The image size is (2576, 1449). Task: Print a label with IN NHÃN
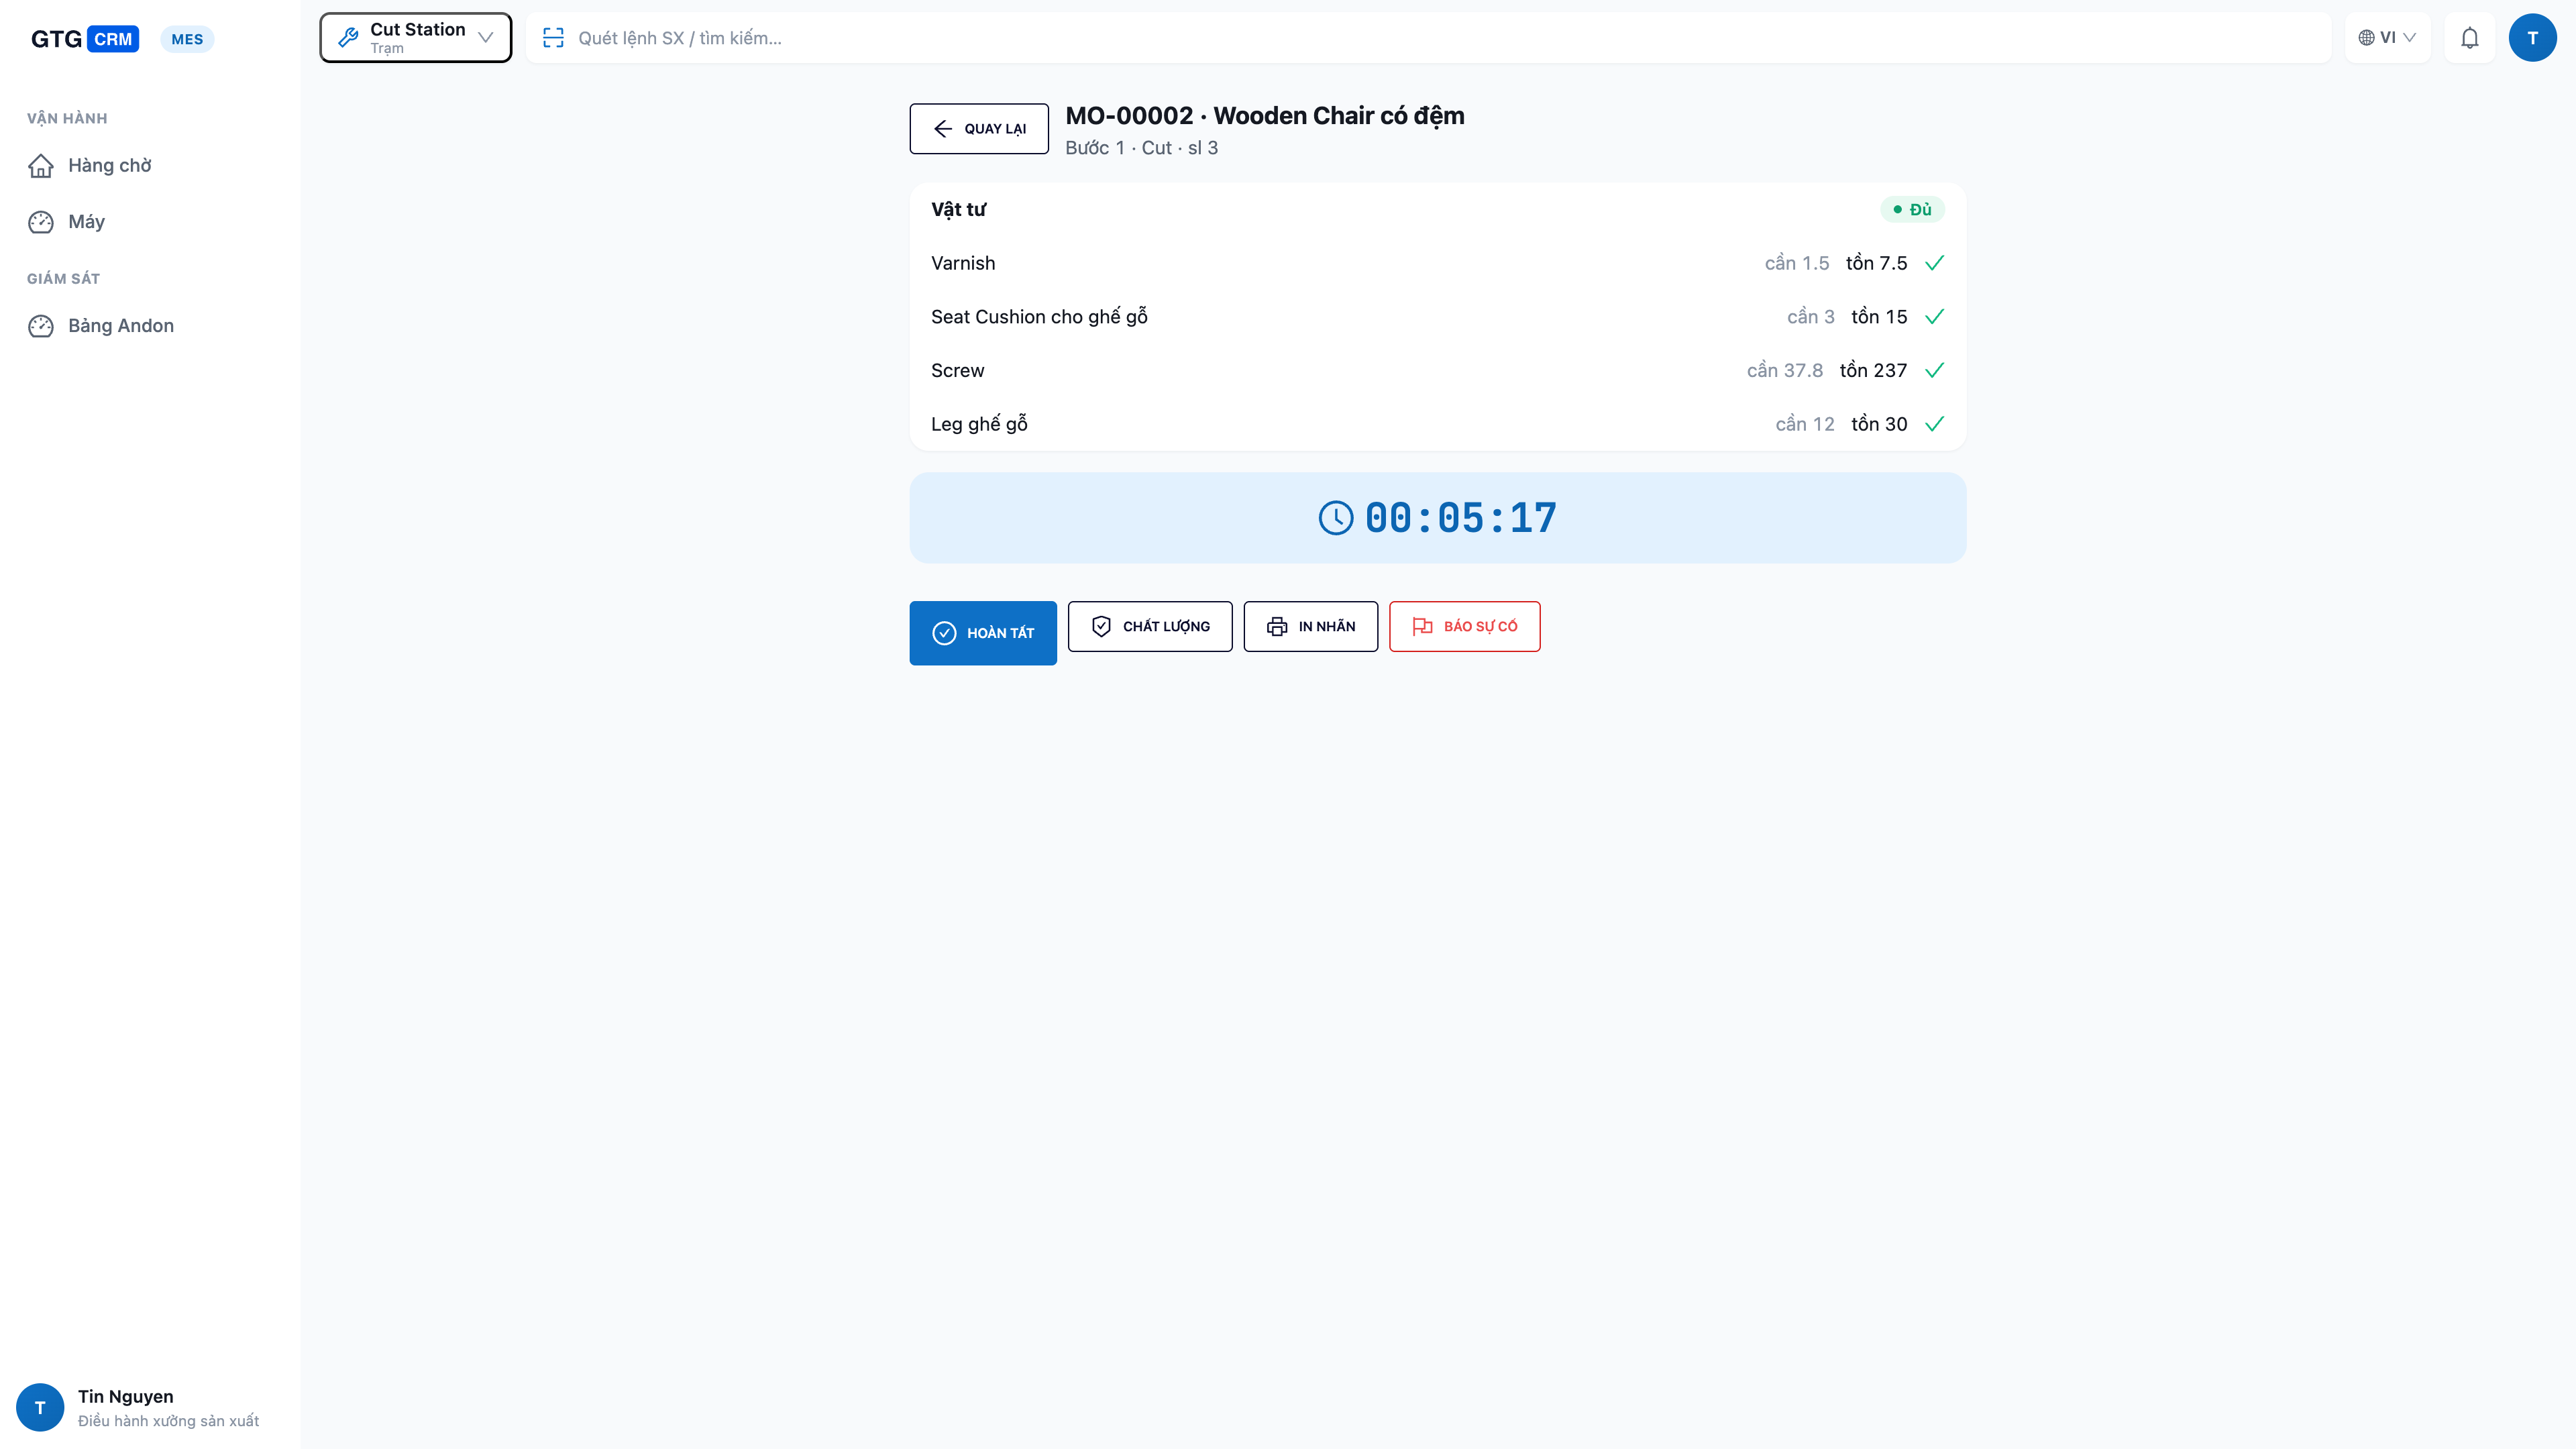point(1310,626)
